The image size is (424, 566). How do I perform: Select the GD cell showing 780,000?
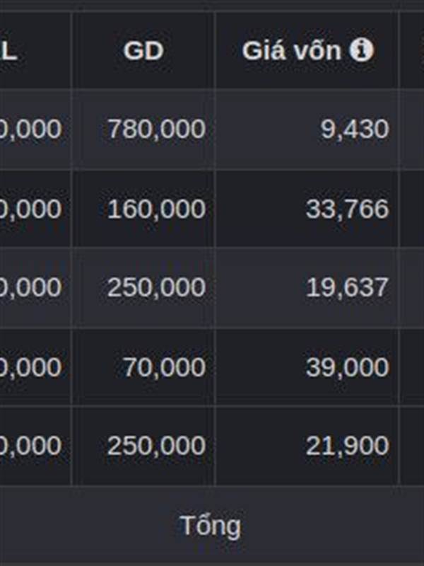click(143, 129)
